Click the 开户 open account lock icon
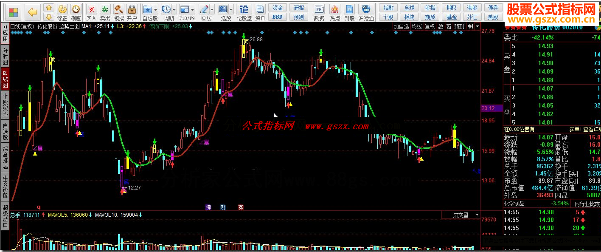601x252 pixels. (132, 12)
